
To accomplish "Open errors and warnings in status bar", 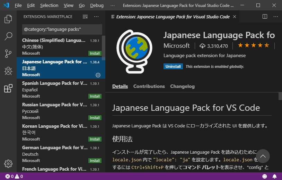I will (14, 177).
